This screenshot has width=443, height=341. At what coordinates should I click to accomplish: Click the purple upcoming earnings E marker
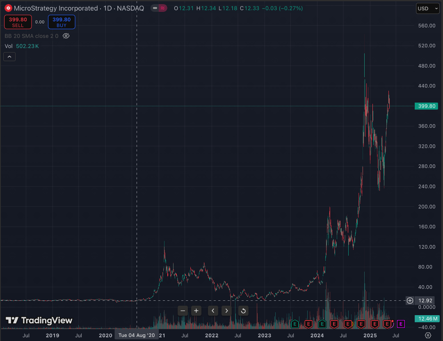(401, 324)
